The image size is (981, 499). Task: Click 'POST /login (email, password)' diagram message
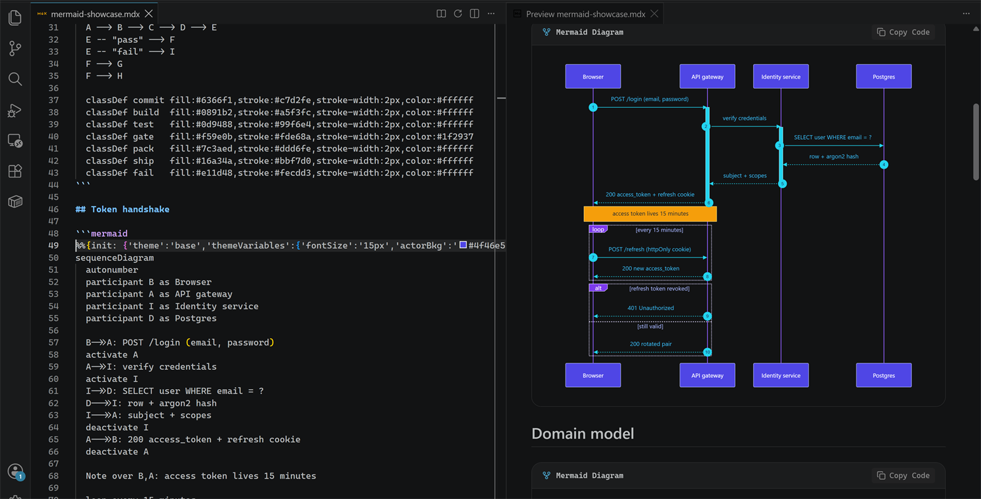coord(650,99)
